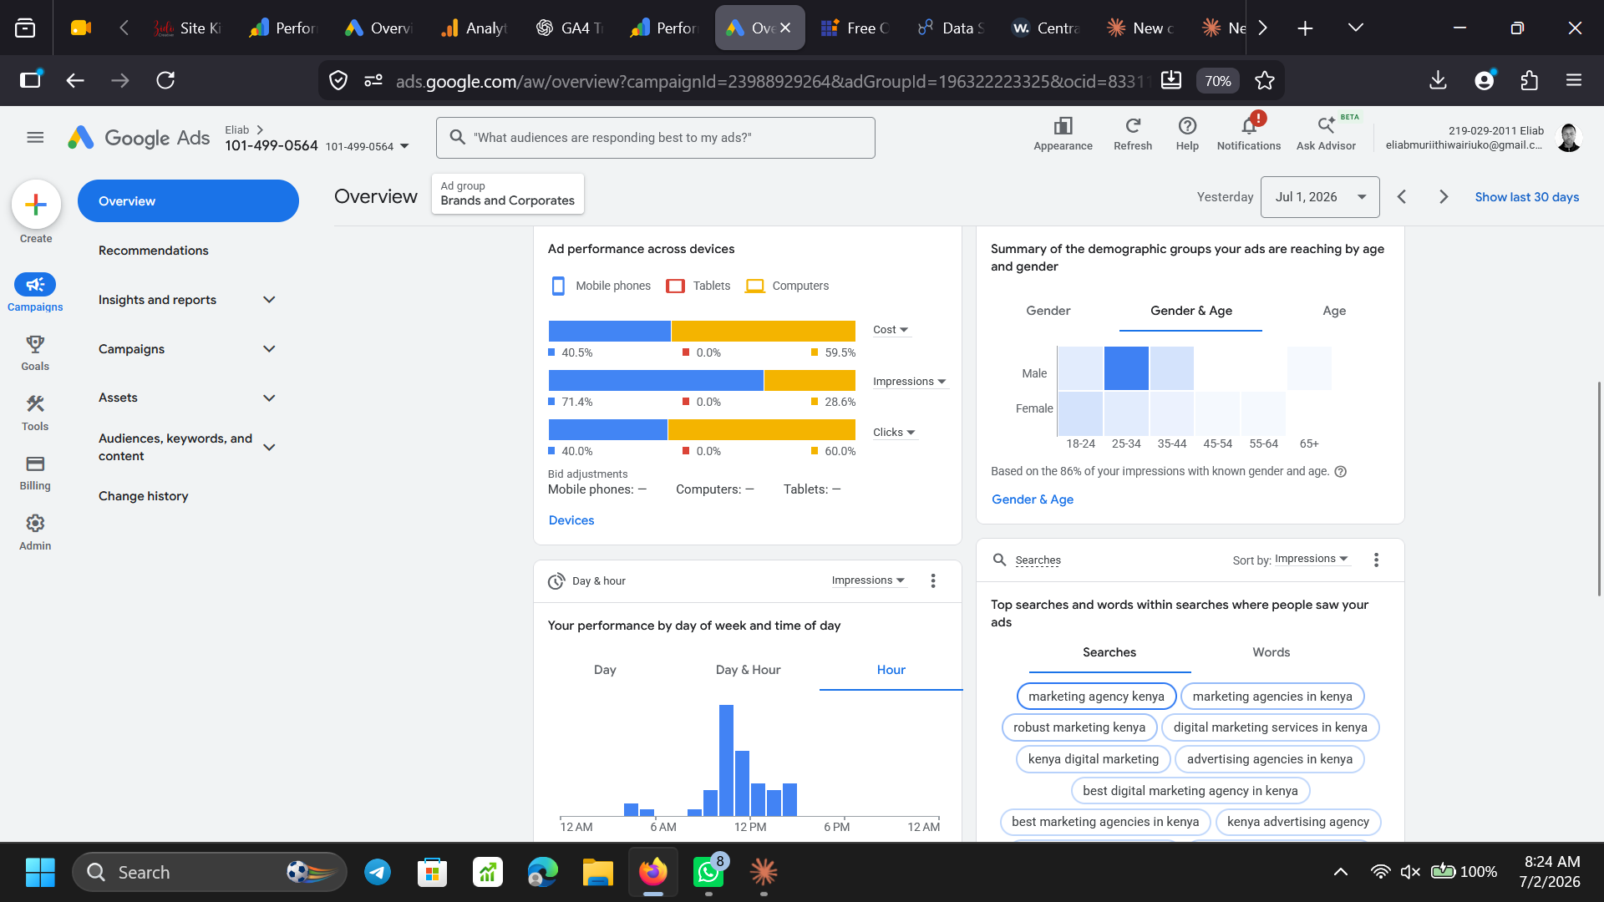Image resolution: width=1604 pixels, height=902 pixels.
Task: Select search chip marketing agency kenya
Action: 1096,697
